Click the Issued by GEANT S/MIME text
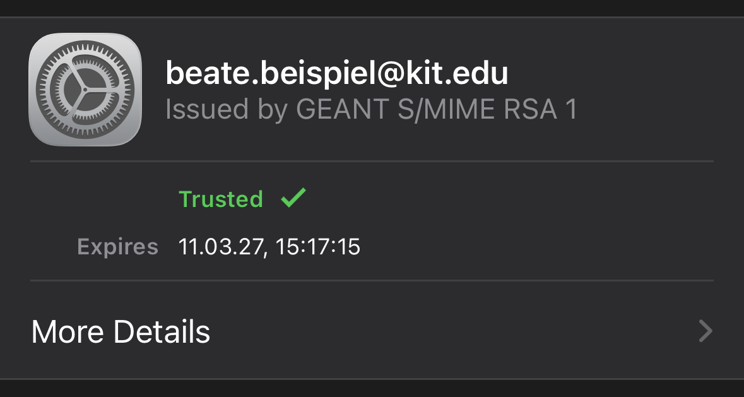This screenshot has width=744, height=397. 371,110
